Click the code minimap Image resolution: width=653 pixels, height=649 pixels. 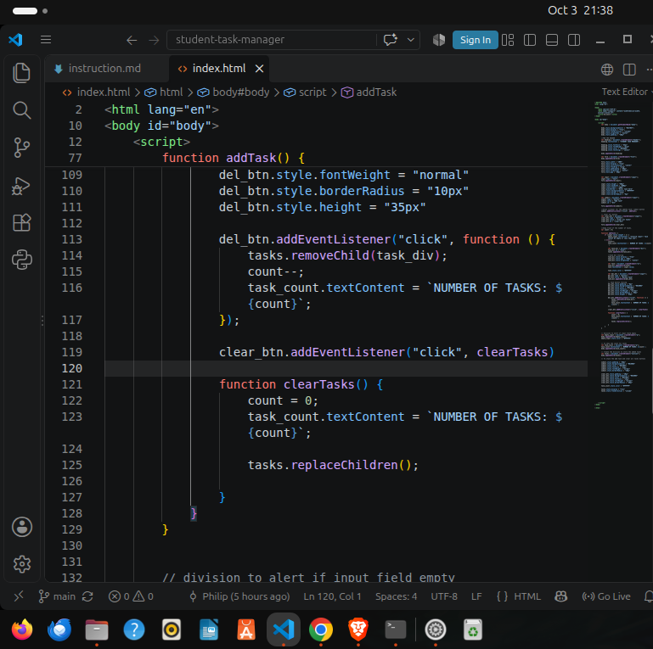622,254
